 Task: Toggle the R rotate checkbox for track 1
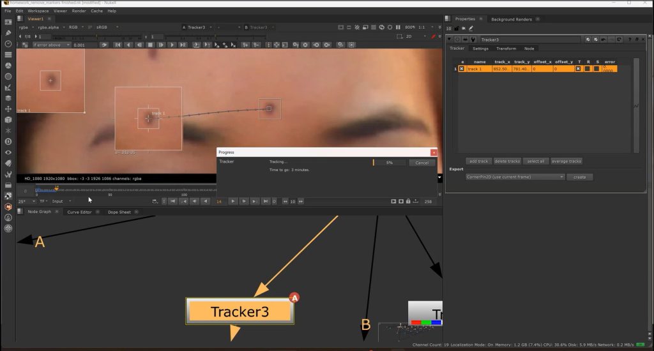tap(588, 69)
